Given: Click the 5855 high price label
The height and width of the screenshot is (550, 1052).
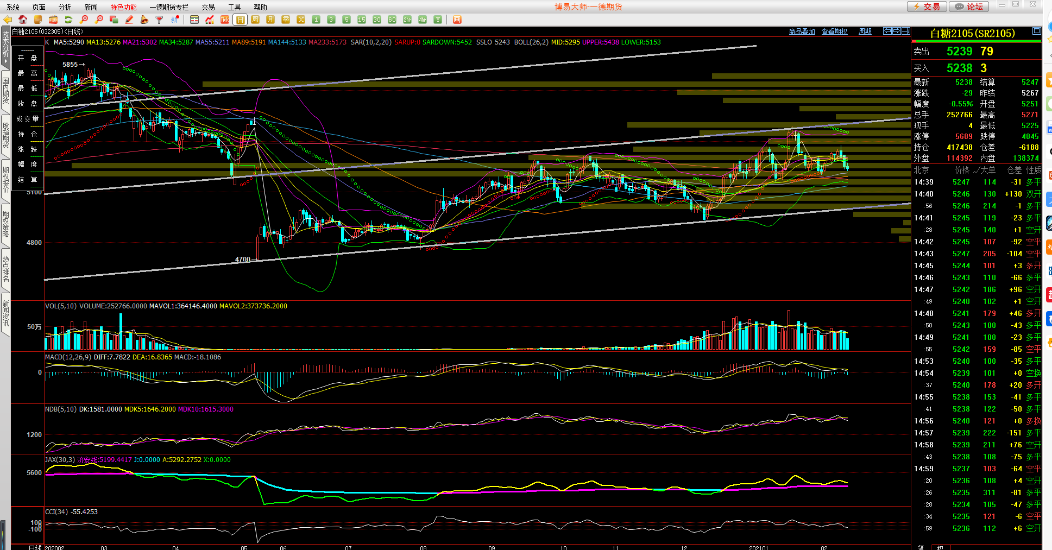Looking at the screenshot, I should click(70, 64).
